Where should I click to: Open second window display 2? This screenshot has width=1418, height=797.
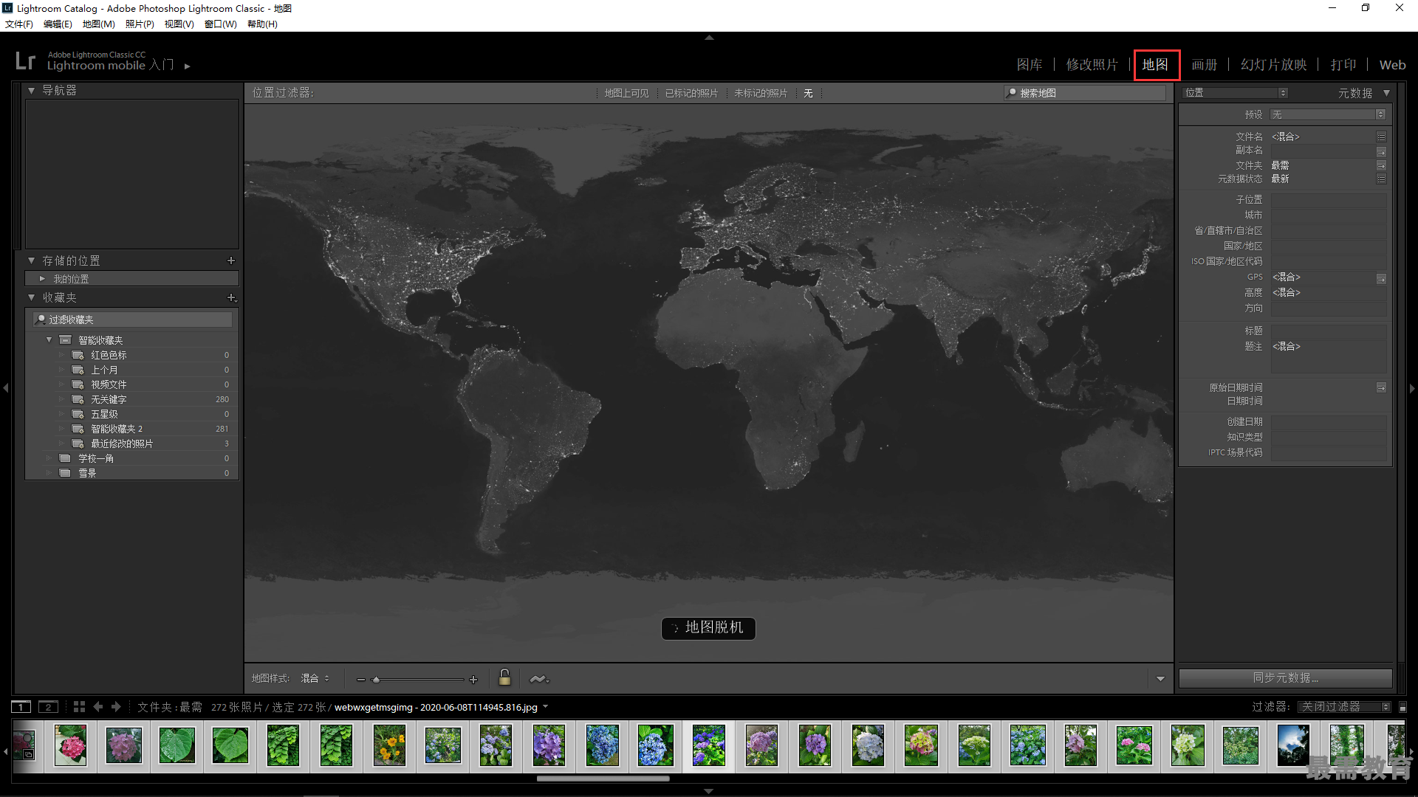click(48, 707)
